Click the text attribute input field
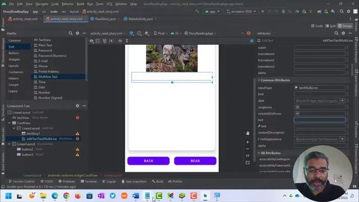Viewport: 359px width, 202px height. coord(320,120)
